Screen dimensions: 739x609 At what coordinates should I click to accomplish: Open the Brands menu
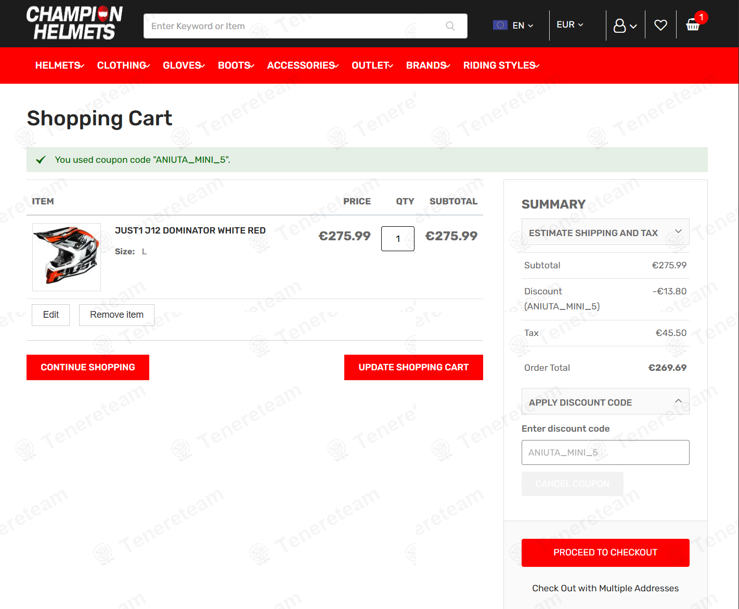(x=428, y=66)
